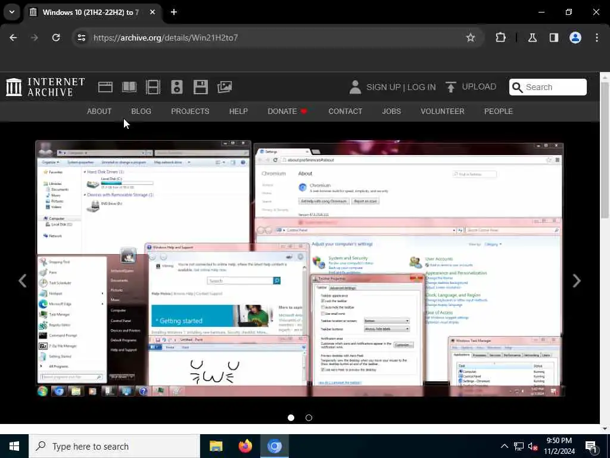Open the tab search dropdown arrow

pyautogui.click(x=12, y=12)
